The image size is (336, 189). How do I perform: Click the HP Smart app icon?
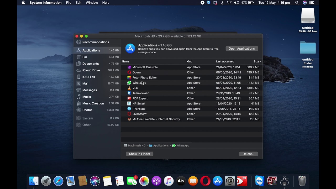[129, 103]
